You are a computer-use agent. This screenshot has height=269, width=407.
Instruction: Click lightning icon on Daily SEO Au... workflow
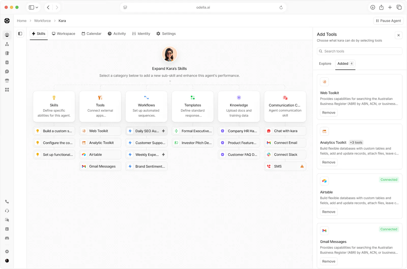point(163,131)
